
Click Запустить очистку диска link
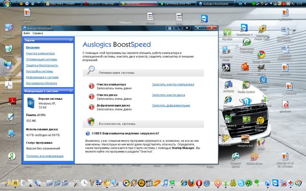click(x=169, y=95)
